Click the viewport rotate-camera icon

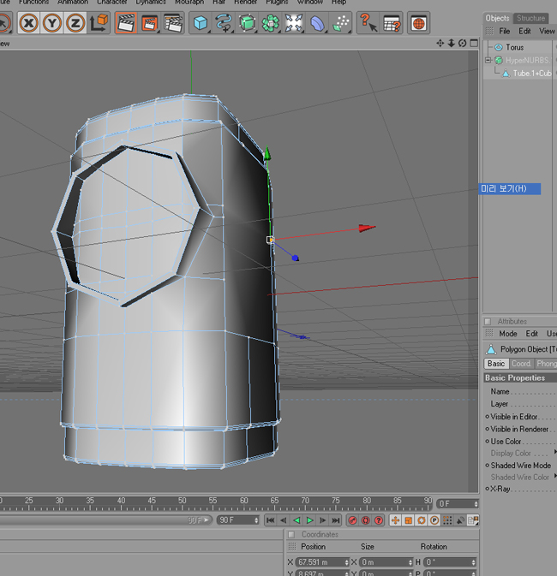tap(463, 44)
